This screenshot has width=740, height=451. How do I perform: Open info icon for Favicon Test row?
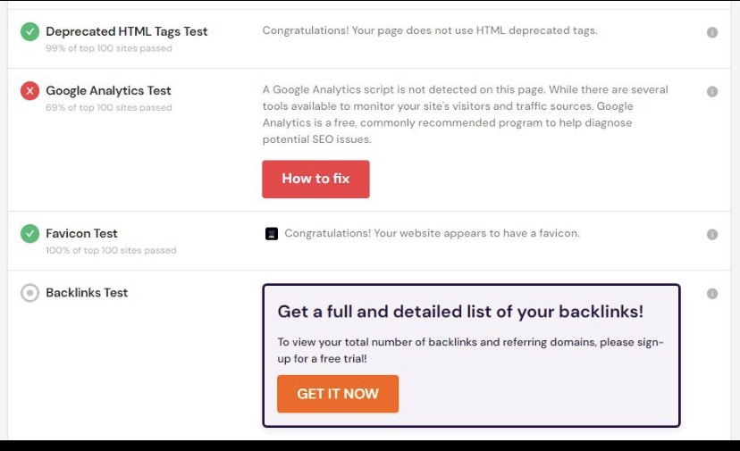pyautogui.click(x=712, y=235)
